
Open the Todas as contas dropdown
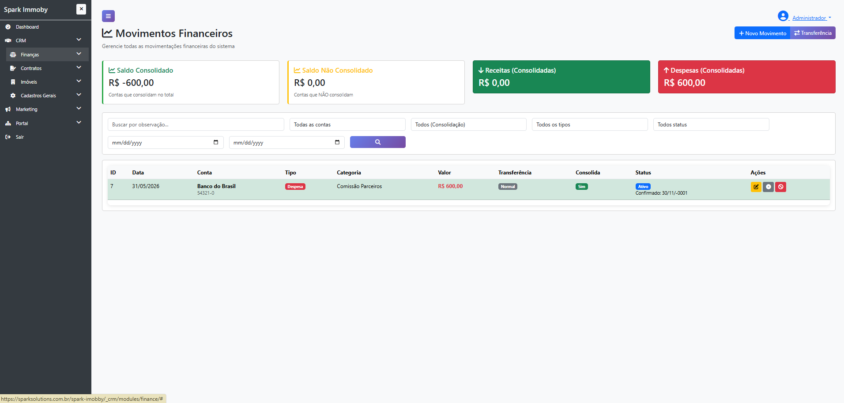point(347,125)
